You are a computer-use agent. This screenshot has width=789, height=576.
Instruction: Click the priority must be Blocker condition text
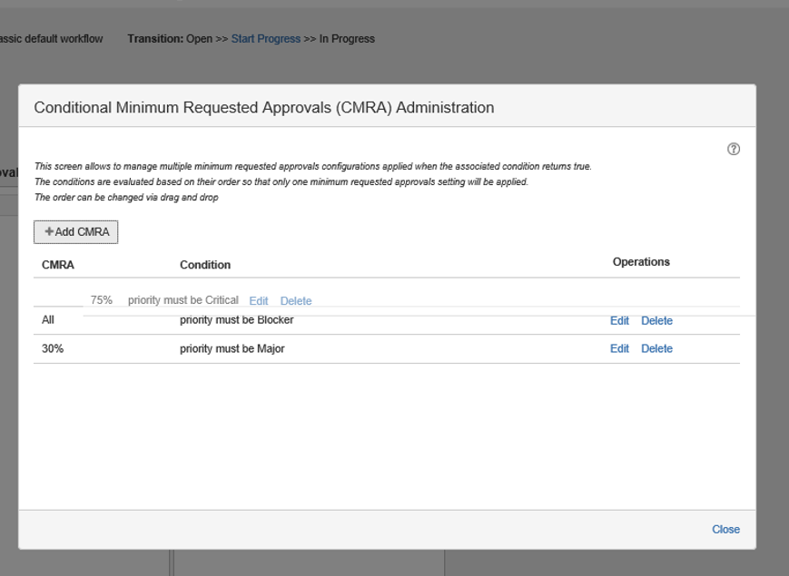click(236, 321)
